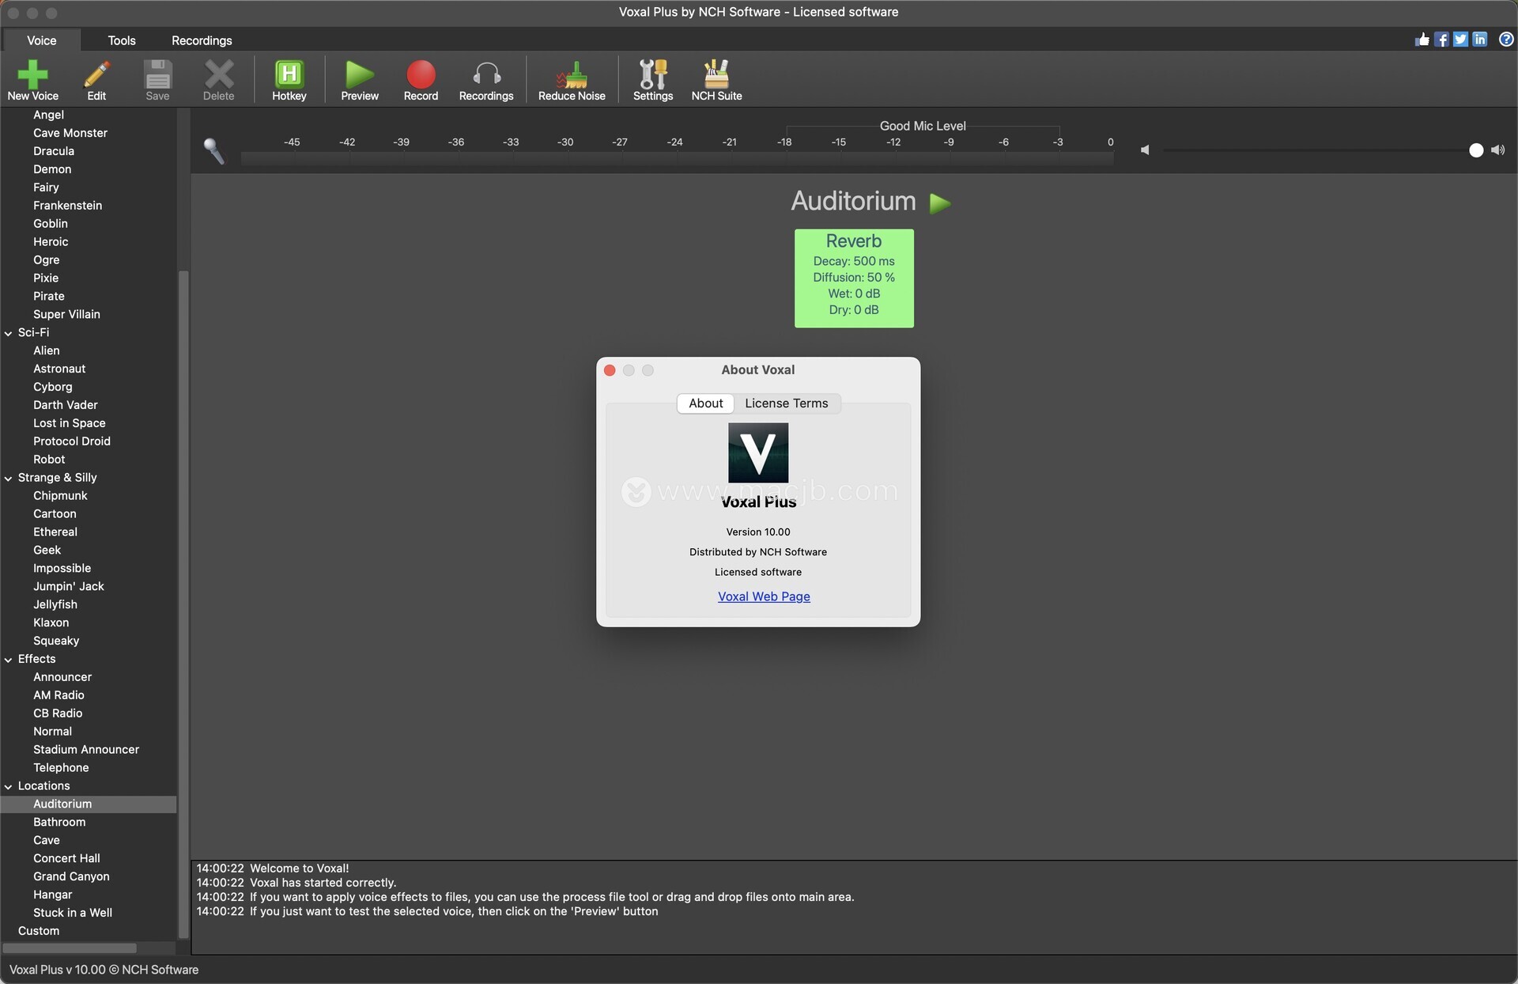The image size is (1518, 984).
Task: Click the volume slider knob
Action: click(1475, 150)
